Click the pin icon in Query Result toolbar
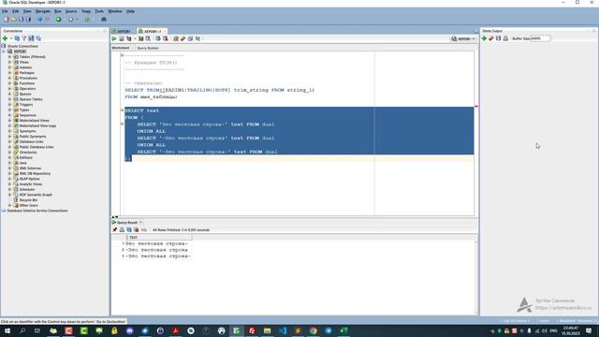599x337 pixels. point(114,229)
